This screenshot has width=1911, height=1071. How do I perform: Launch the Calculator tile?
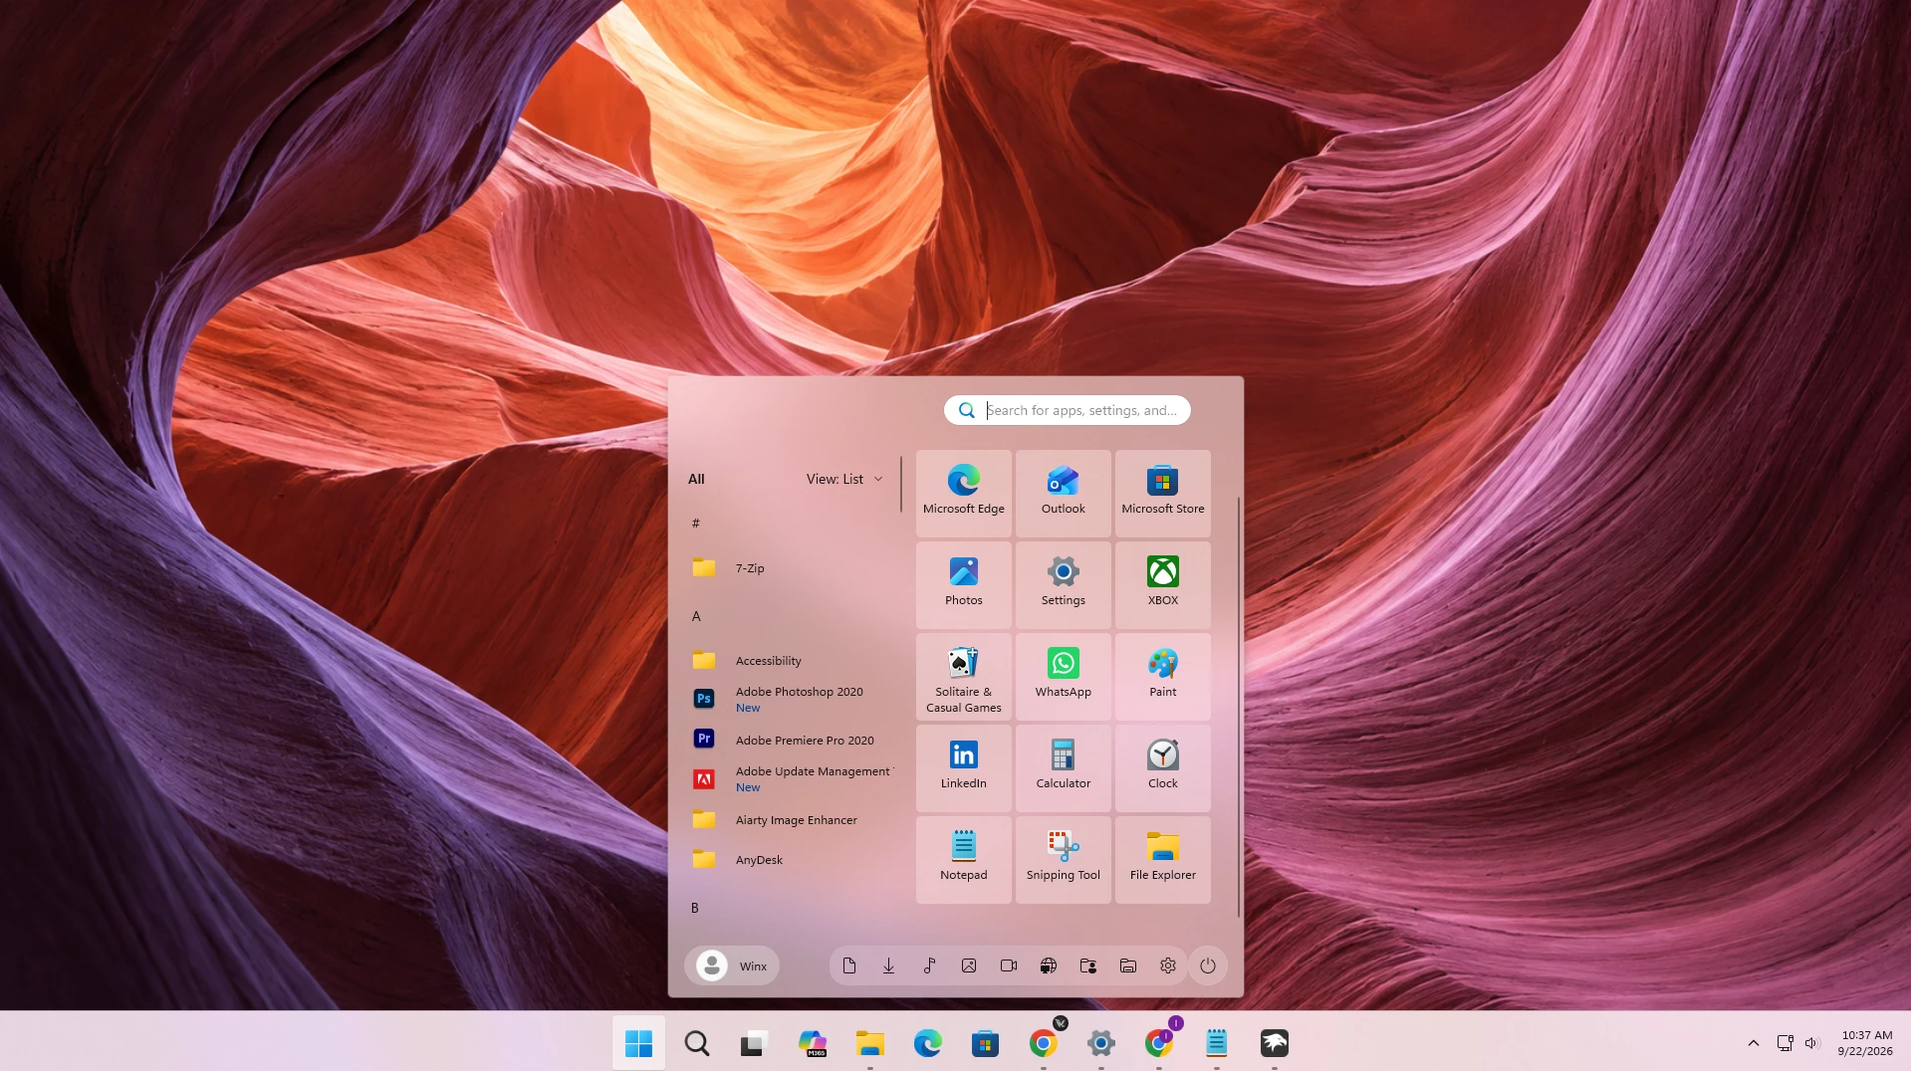pyautogui.click(x=1063, y=767)
